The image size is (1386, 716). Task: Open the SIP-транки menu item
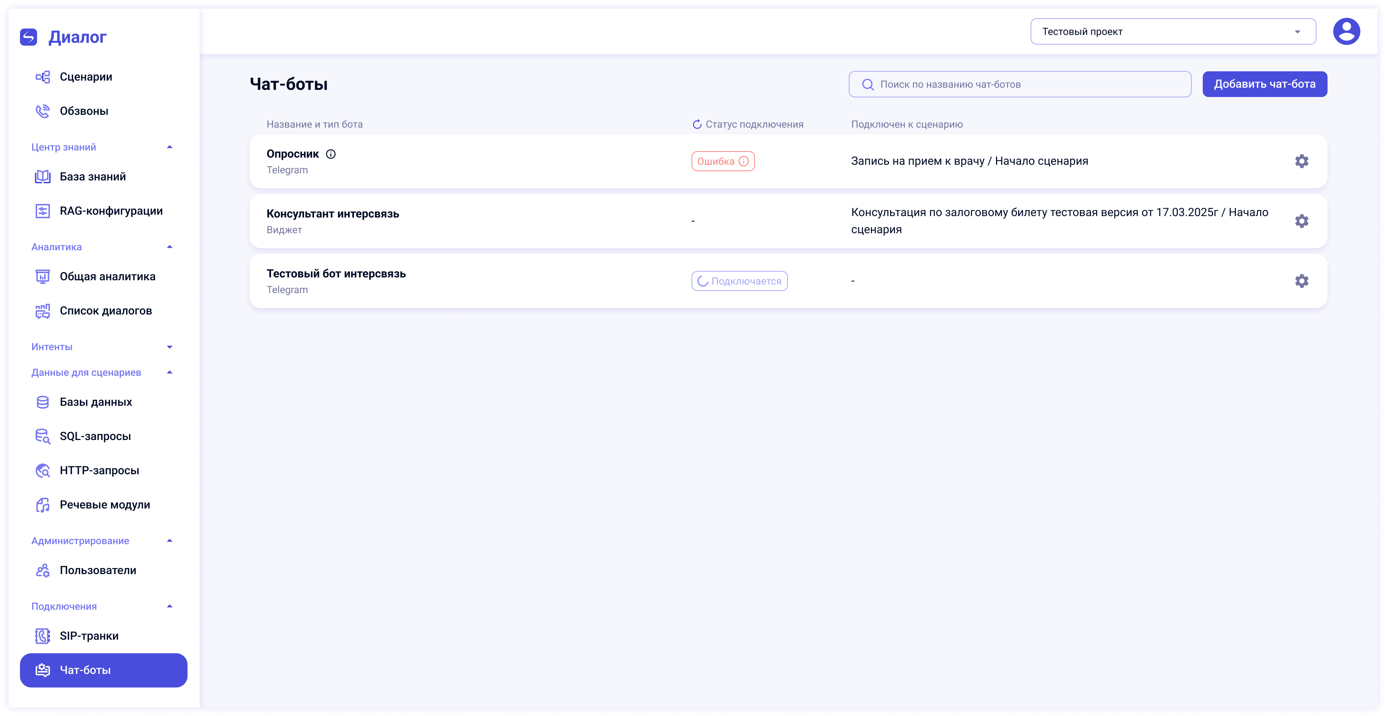[x=89, y=636]
